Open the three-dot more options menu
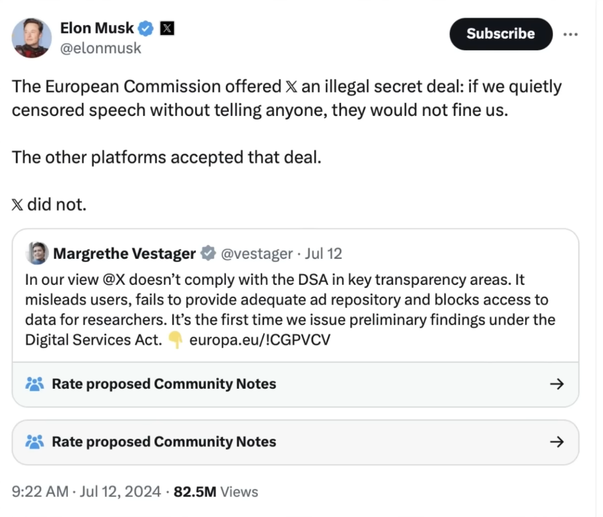 [x=570, y=34]
